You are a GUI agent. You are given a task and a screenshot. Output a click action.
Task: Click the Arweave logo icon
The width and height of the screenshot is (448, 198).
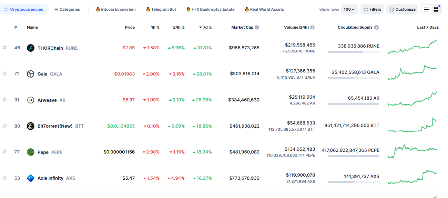[x=31, y=100]
